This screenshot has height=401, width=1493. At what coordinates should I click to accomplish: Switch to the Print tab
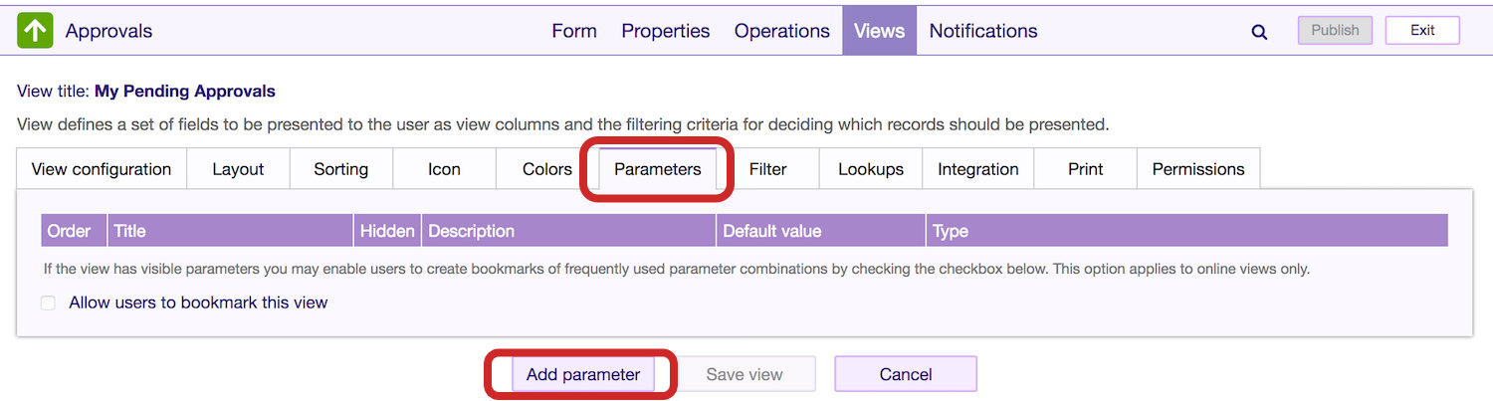point(1086,169)
